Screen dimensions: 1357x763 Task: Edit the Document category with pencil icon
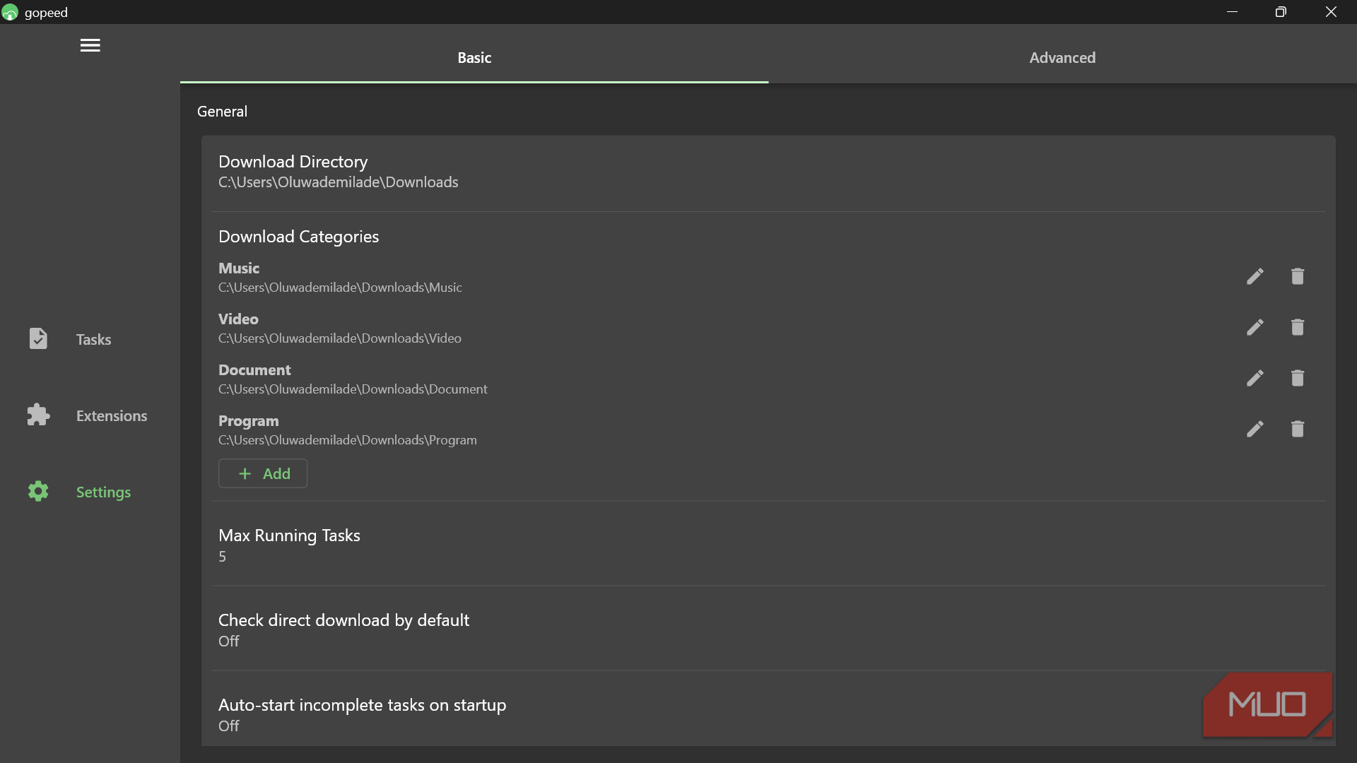click(x=1255, y=378)
